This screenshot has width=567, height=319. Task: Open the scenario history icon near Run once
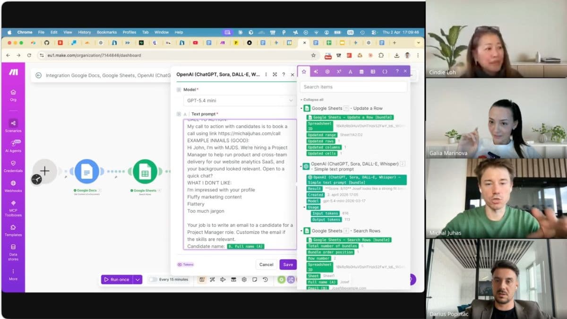[265, 279]
